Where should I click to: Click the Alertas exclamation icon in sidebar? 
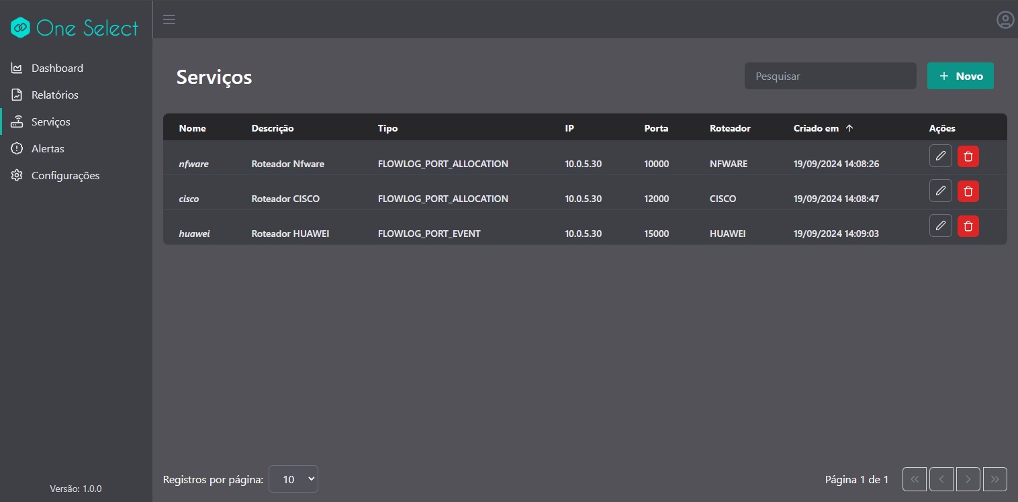[x=17, y=148]
